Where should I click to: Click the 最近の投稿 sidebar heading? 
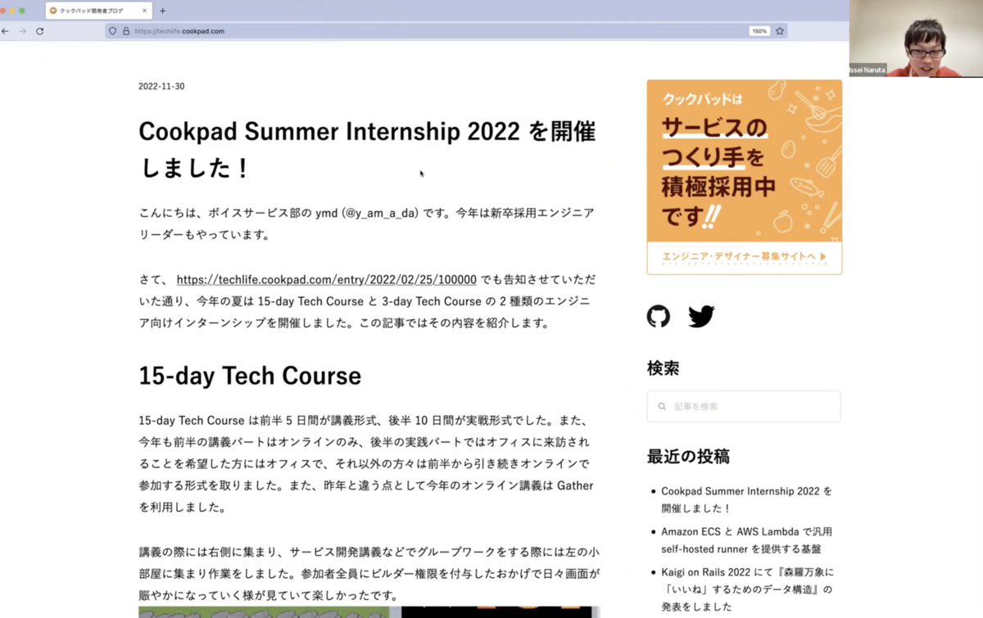coord(688,457)
